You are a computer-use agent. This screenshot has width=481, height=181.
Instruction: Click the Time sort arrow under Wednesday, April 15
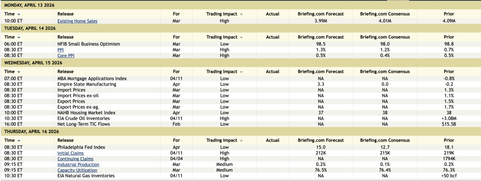pyautogui.click(x=19, y=72)
